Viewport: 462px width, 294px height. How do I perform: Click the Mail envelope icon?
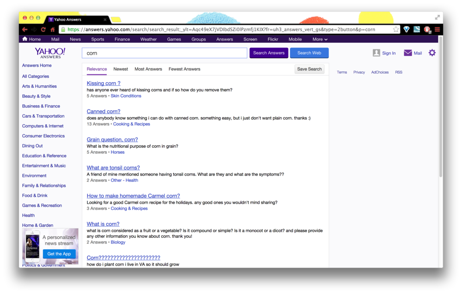click(408, 53)
